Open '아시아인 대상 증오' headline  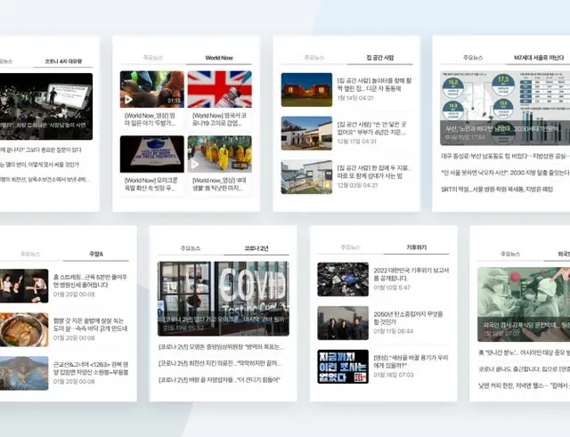click(525, 352)
